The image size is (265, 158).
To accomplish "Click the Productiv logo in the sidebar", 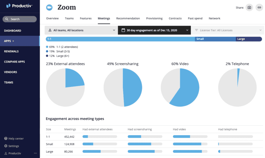I will (x=19, y=6).
